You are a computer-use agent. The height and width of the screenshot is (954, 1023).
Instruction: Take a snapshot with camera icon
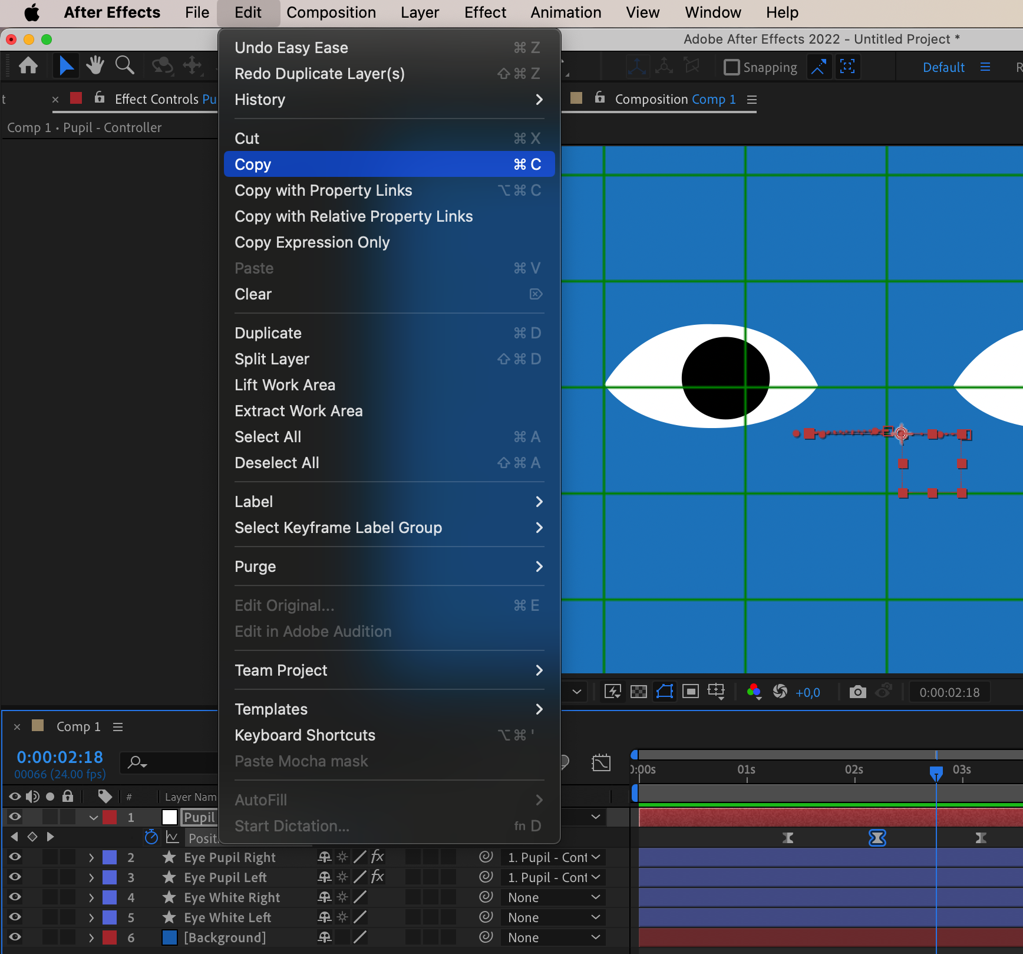point(858,692)
